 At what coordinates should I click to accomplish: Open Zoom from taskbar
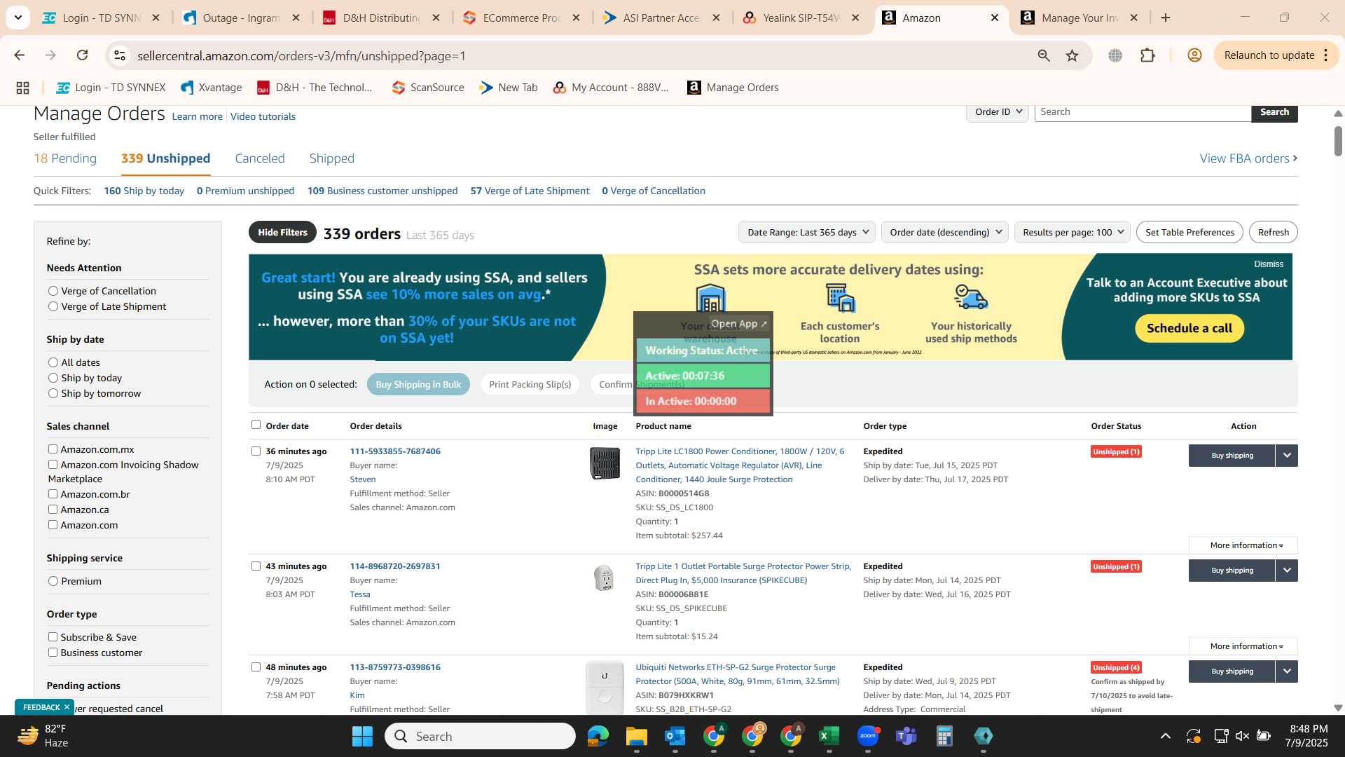867,736
